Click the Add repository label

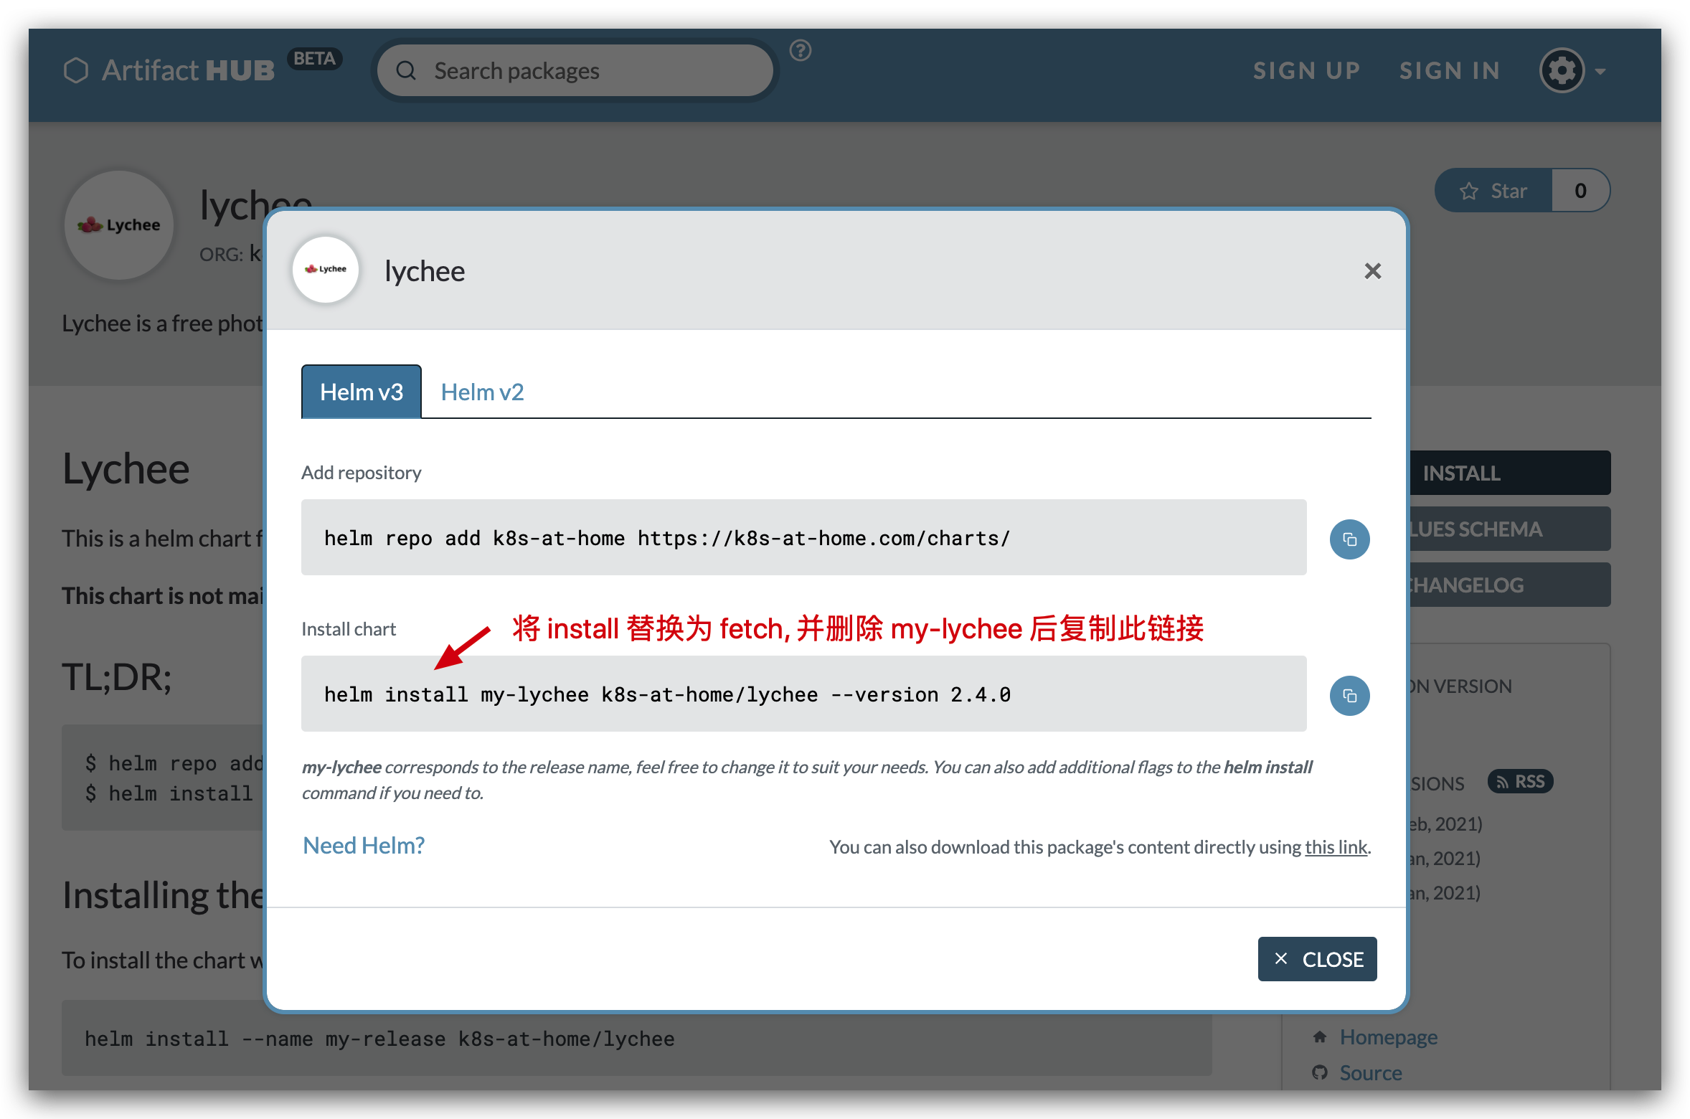click(361, 473)
